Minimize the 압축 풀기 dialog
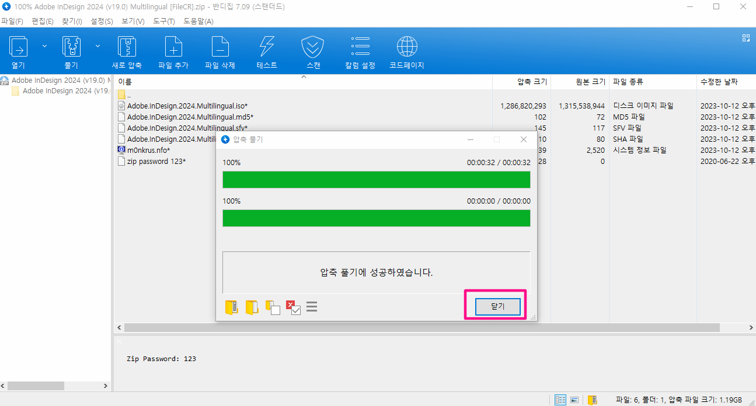 point(471,139)
